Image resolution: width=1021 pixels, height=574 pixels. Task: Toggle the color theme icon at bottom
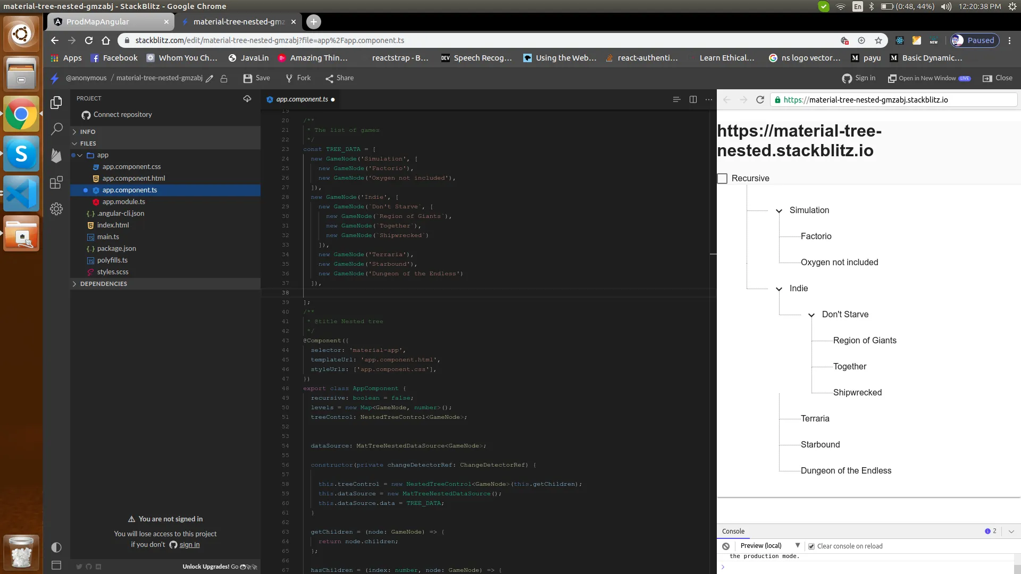[56, 547]
